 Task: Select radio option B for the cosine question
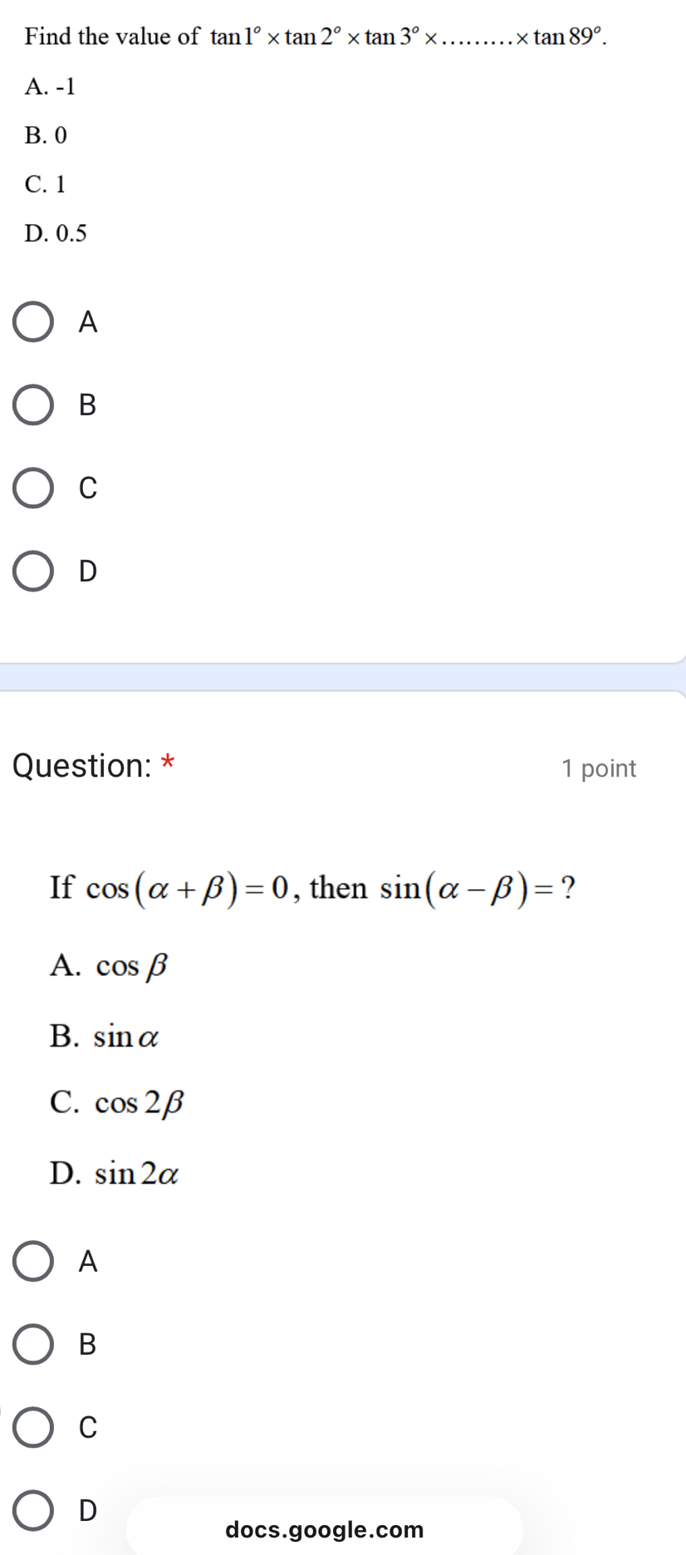pyautogui.click(x=33, y=1345)
